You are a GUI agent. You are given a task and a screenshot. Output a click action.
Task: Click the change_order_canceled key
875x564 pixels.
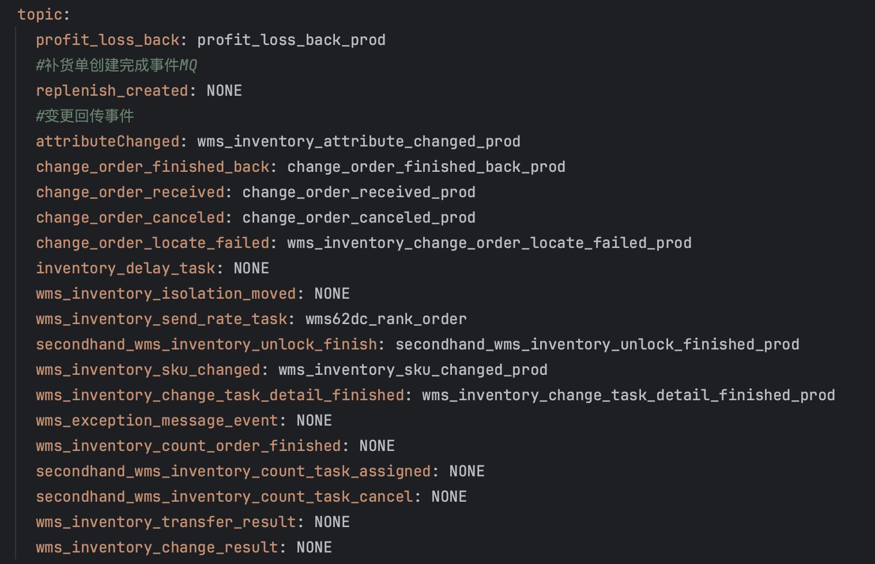click(x=130, y=217)
